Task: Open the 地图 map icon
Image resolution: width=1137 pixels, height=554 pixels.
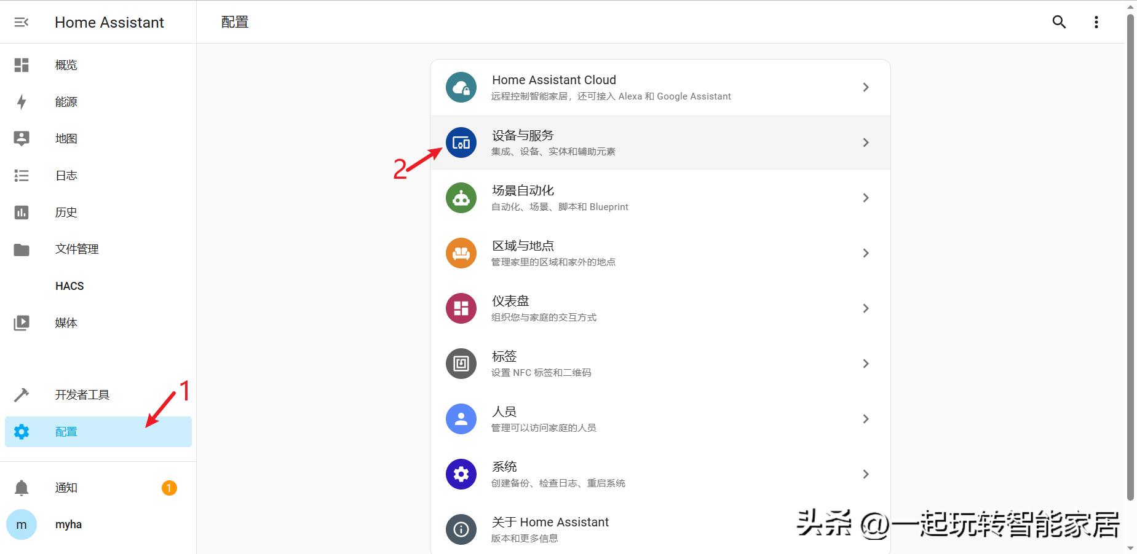Action: tap(22, 138)
